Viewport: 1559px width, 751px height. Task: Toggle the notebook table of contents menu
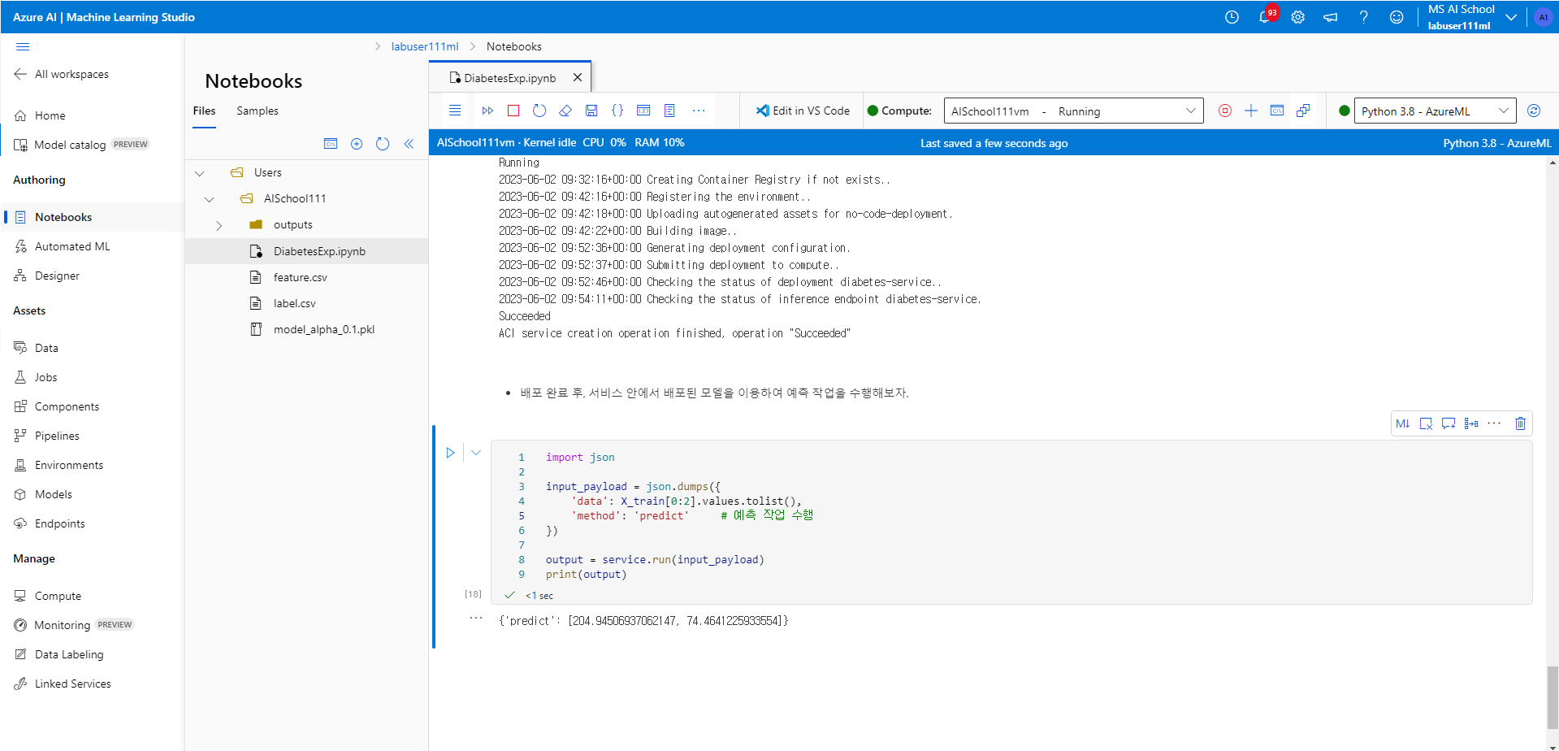coord(455,111)
